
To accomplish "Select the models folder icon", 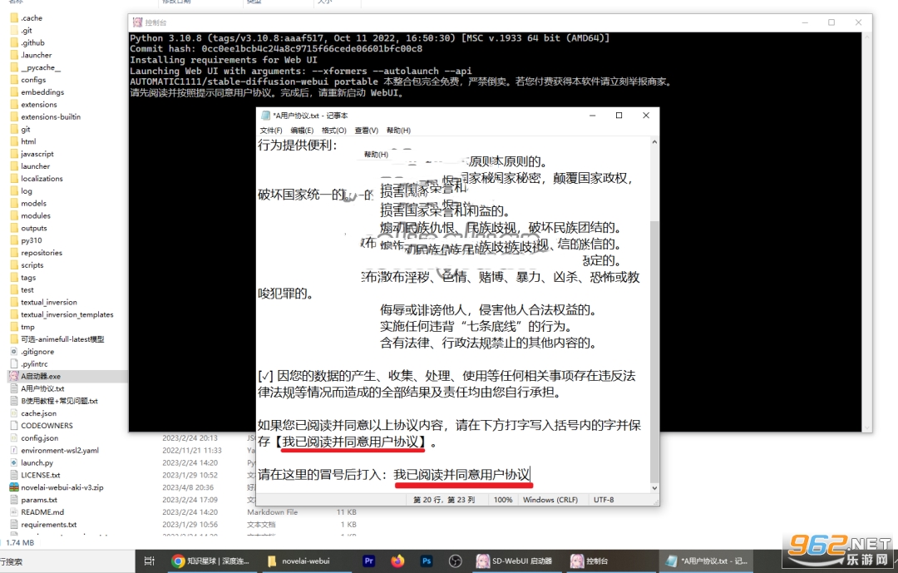I will (x=14, y=203).
